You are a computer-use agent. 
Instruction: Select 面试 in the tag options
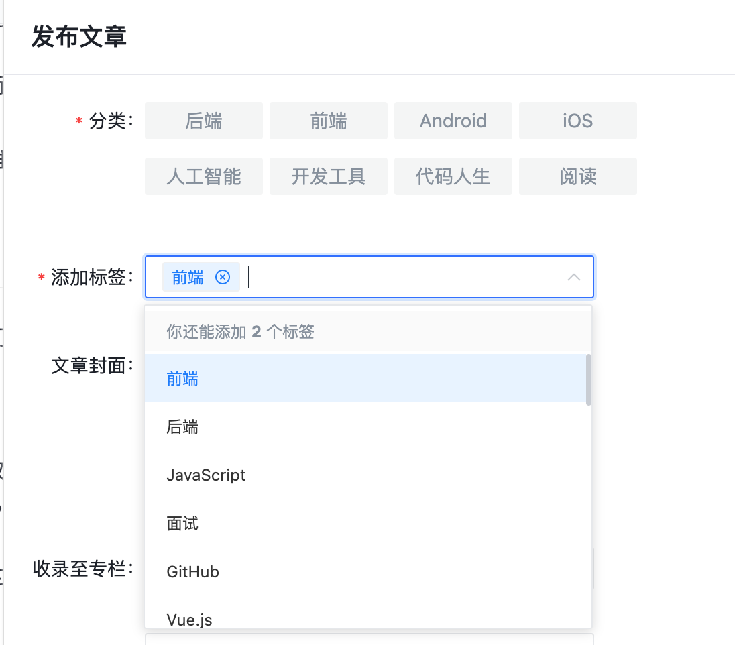(182, 524)
